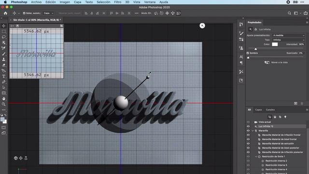This screenshot has width=309, height=174.
Task: Hide Maravilla Material de inflación frontal
Action: [x=248, y=135]
